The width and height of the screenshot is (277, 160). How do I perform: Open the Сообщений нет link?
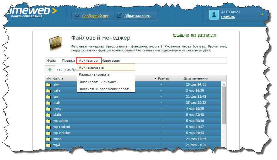95,16
